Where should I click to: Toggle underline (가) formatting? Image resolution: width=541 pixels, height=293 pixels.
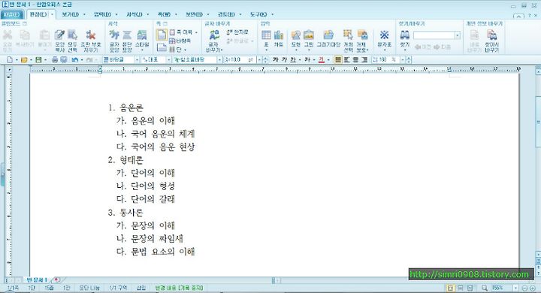(x=292, y=59)
